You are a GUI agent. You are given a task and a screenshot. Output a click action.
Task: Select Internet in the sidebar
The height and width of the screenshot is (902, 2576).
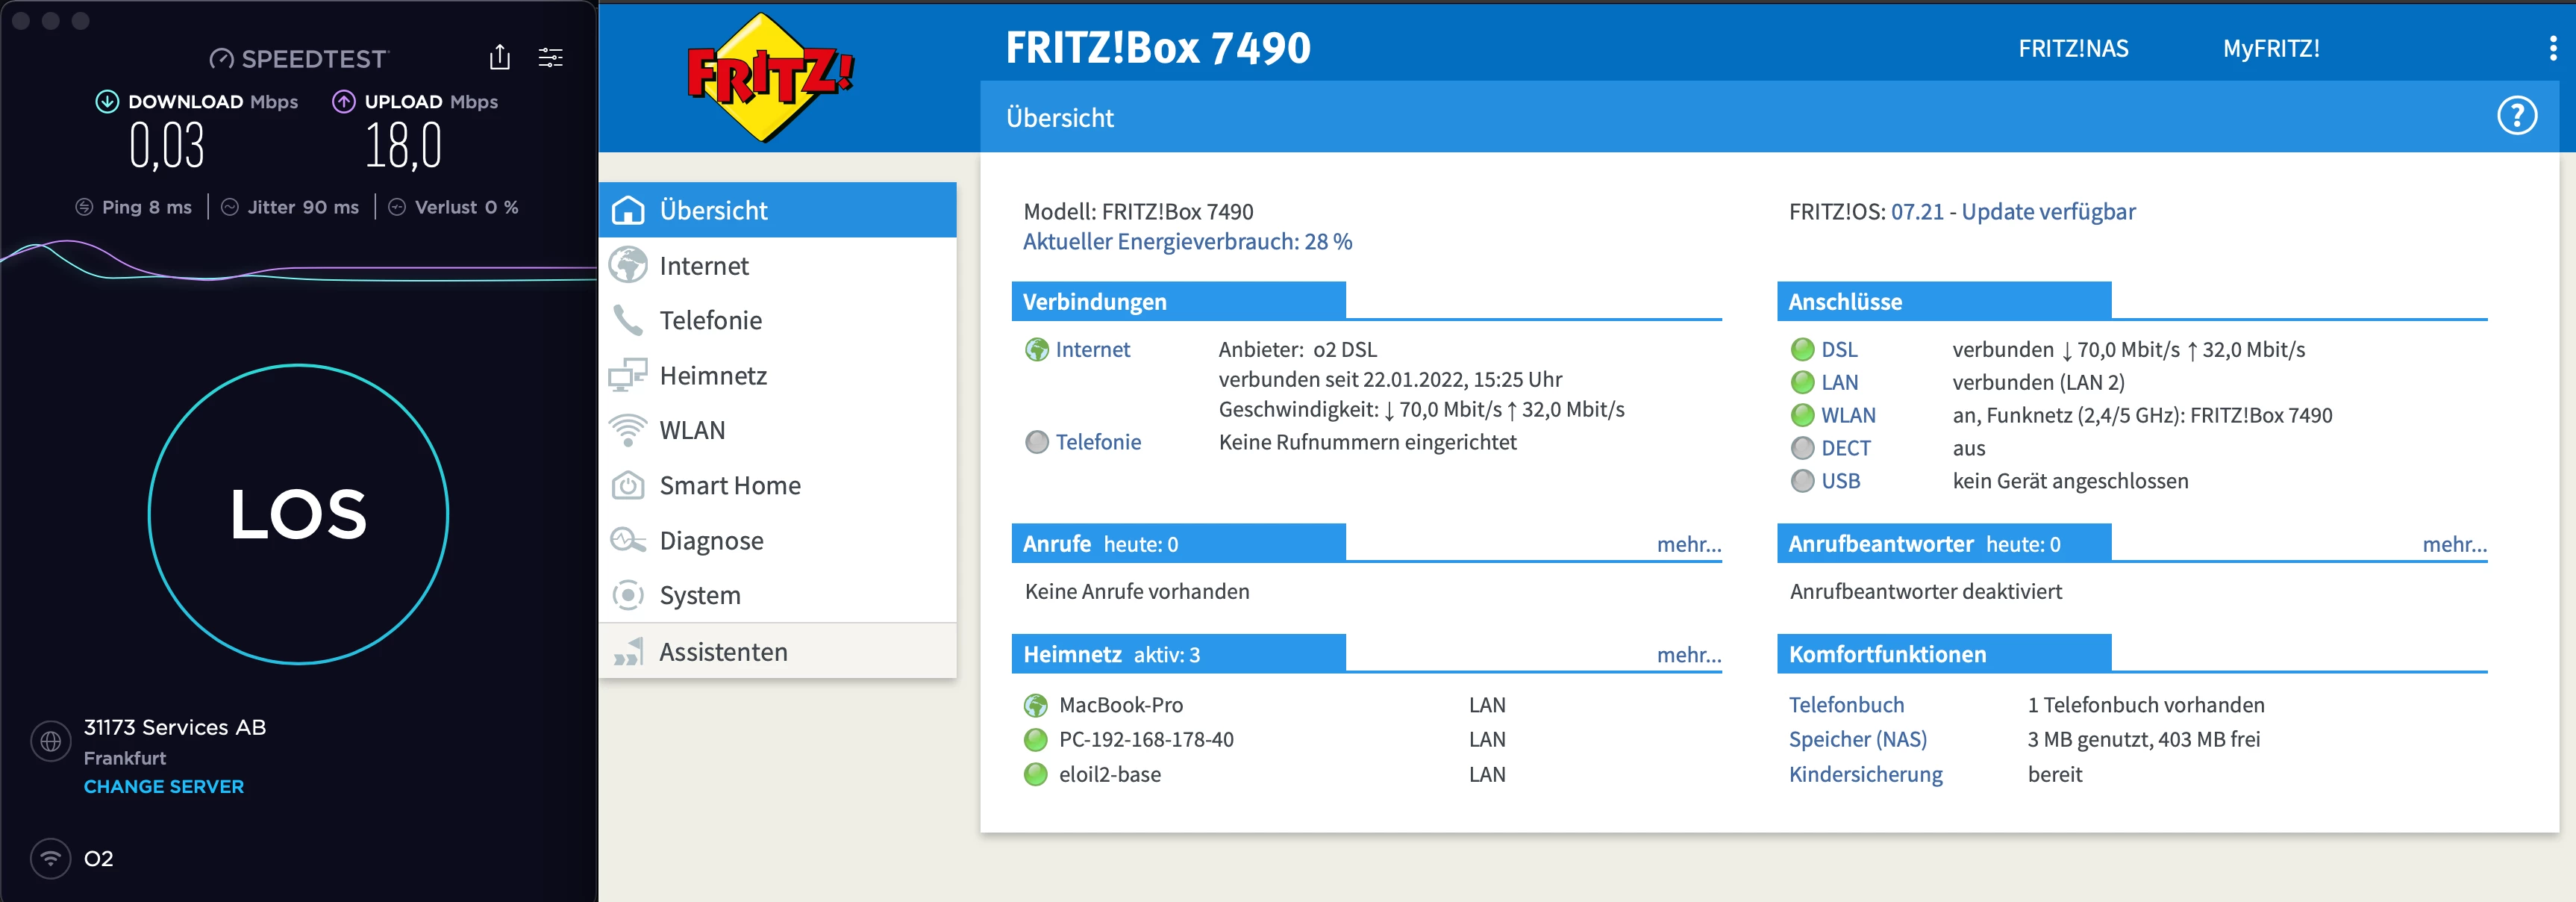tap(704, 267)
